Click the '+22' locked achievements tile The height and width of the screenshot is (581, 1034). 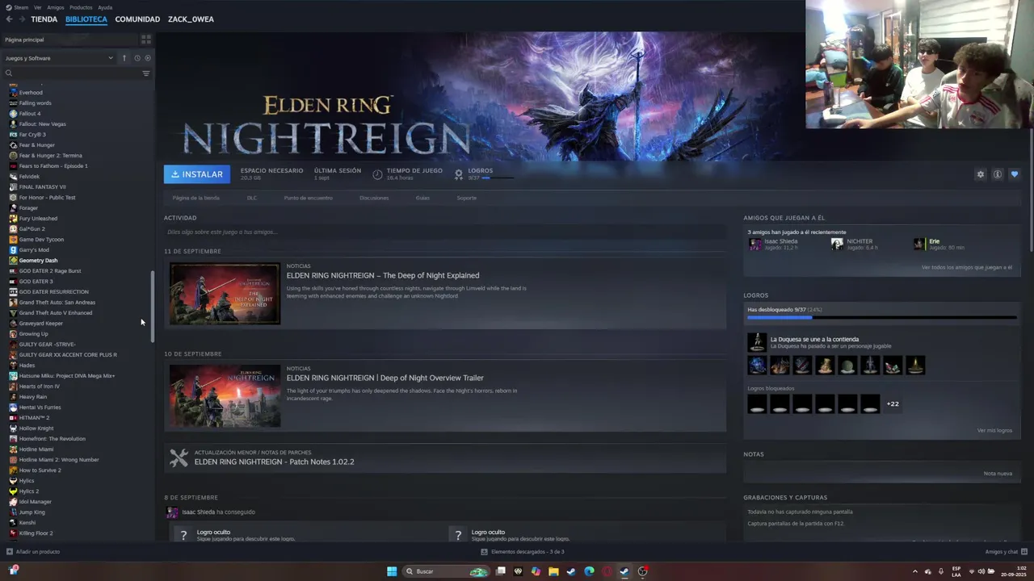click(893, 403)
